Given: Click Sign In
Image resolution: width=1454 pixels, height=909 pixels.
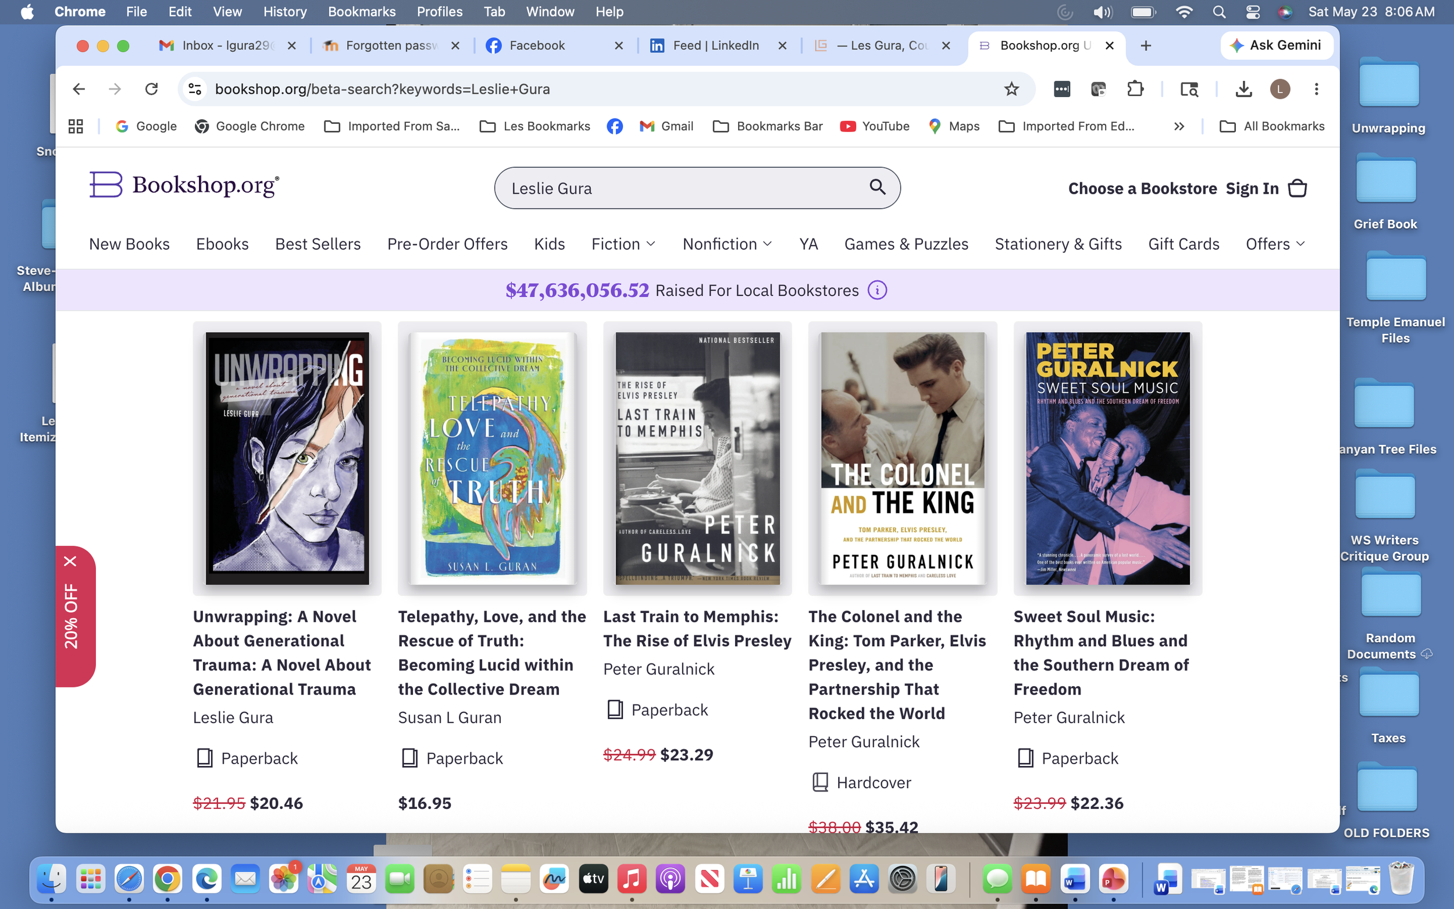Looking at the screenshot, I should (1252, 188).
